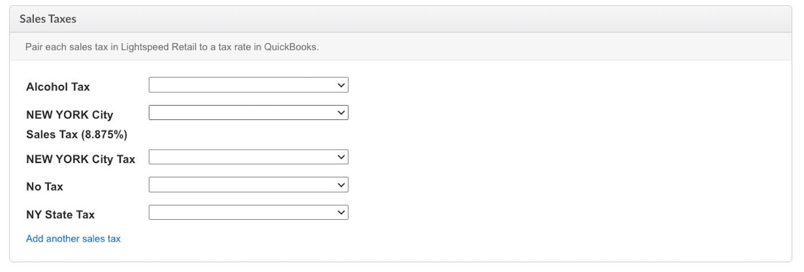Click the Sales Taxes panel heading
Image resolution: width=804 pixels, height=272 pixels.
pyautogui.click(x=48, y=19)
